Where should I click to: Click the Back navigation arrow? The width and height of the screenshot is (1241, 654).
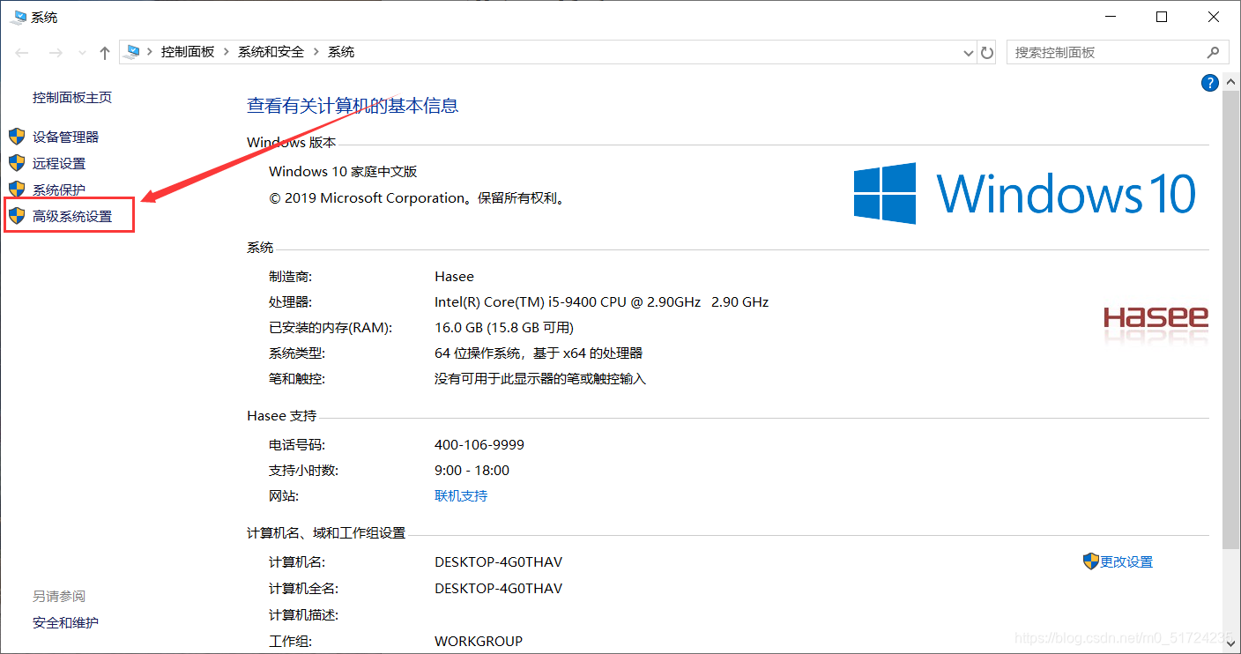[x=23, y=53]
